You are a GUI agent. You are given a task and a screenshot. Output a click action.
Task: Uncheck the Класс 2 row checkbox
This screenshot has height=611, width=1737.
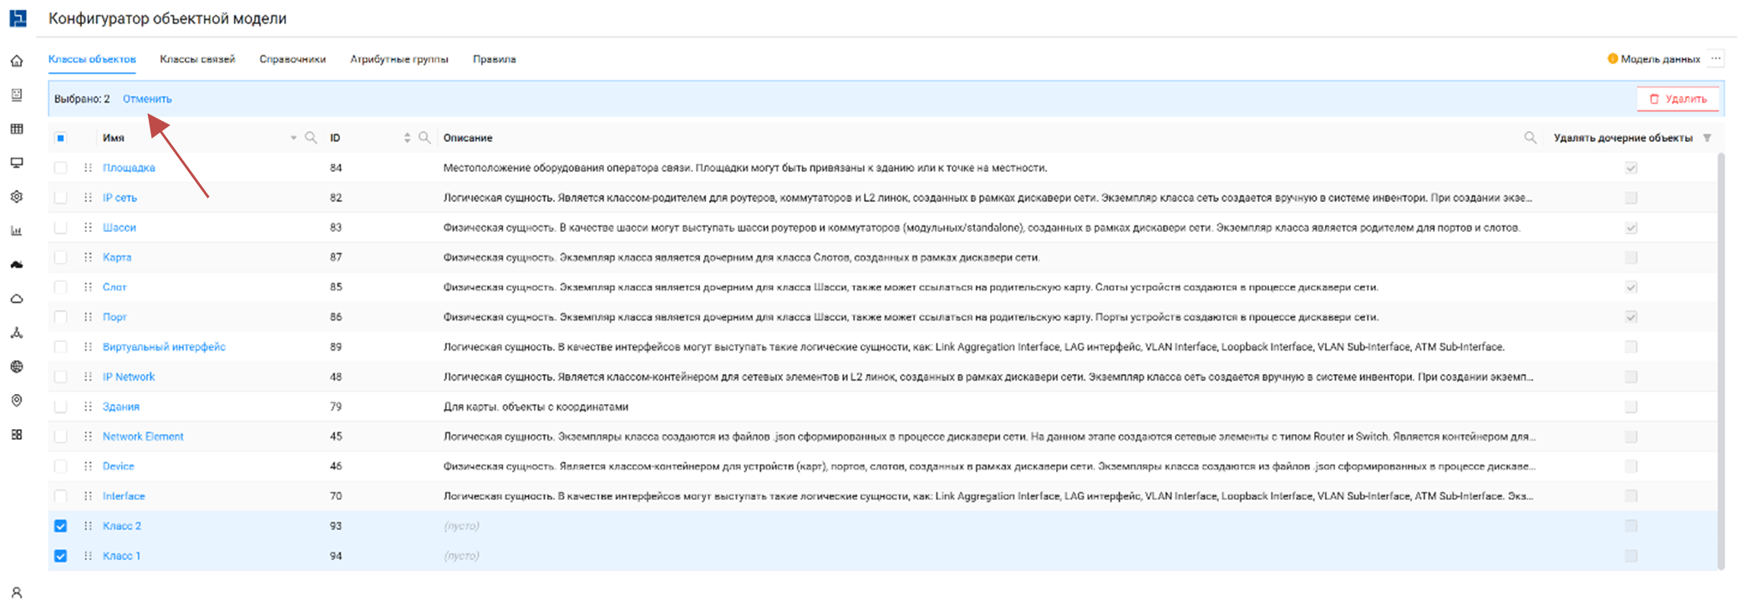coord(61,526)
